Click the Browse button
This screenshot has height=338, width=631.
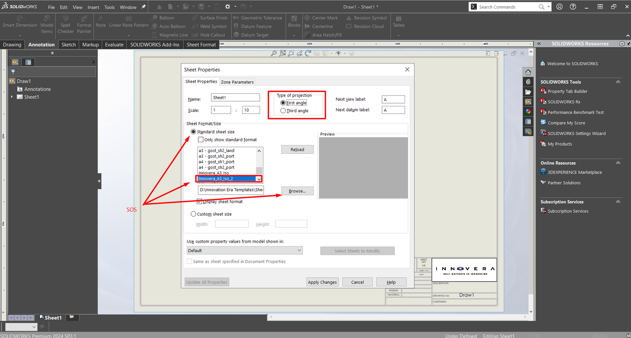coord(297,191)
